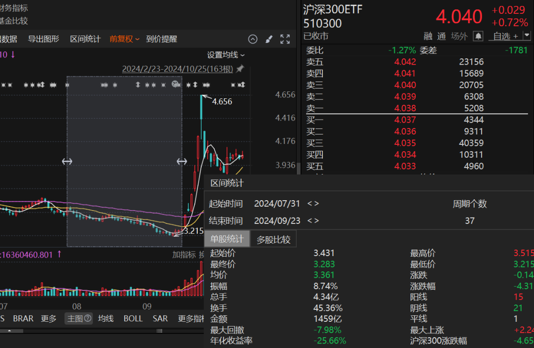Click the vertical scrollbar beside the price axis

[299, 168]
